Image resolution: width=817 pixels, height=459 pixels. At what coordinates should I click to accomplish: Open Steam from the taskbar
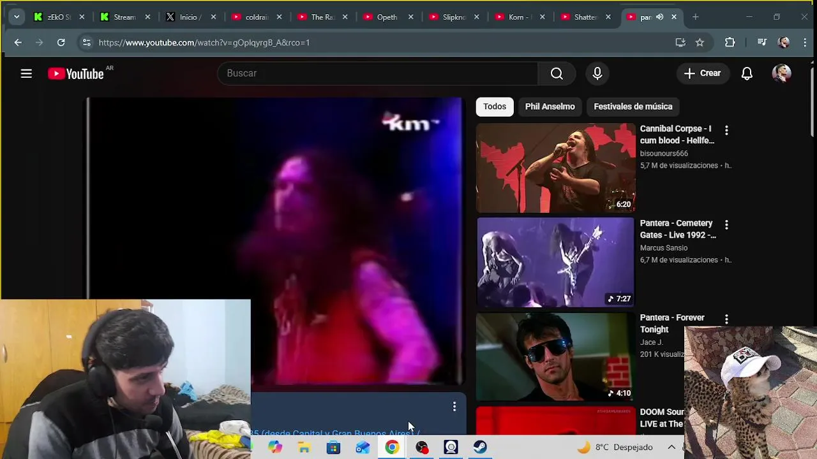coord(480,448)
